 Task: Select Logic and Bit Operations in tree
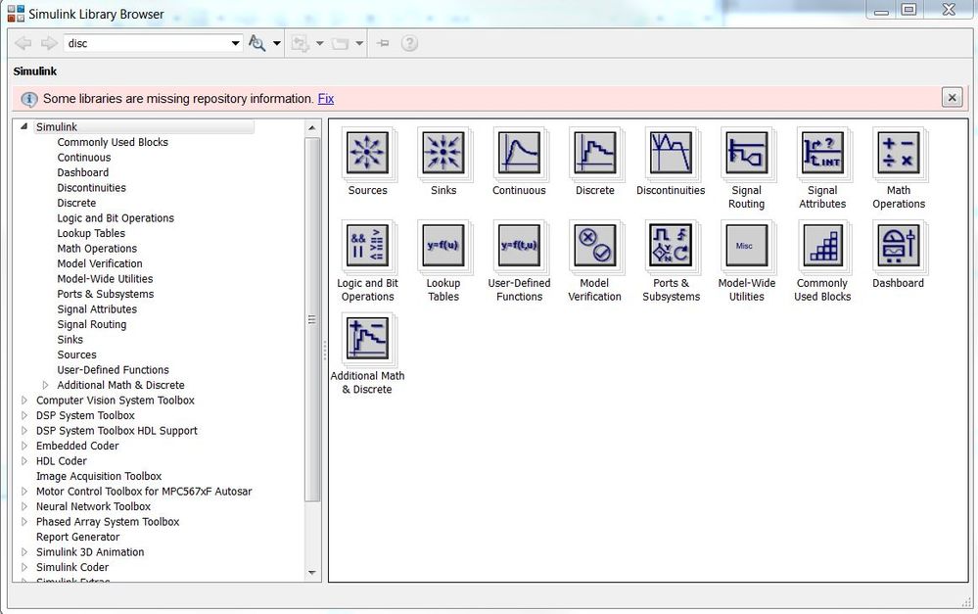(116, 217)
